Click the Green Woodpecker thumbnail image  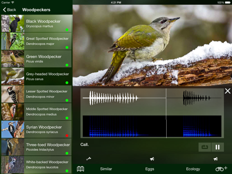pos(13,58)
